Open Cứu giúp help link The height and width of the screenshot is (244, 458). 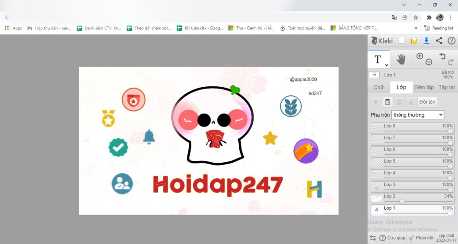pyautogui.click(x=392, y=238)
